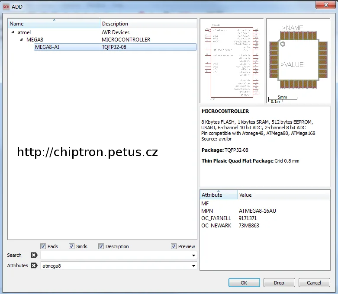Clear the Attributes field with its X icon
338x294 pixels.
pos(34,265)
